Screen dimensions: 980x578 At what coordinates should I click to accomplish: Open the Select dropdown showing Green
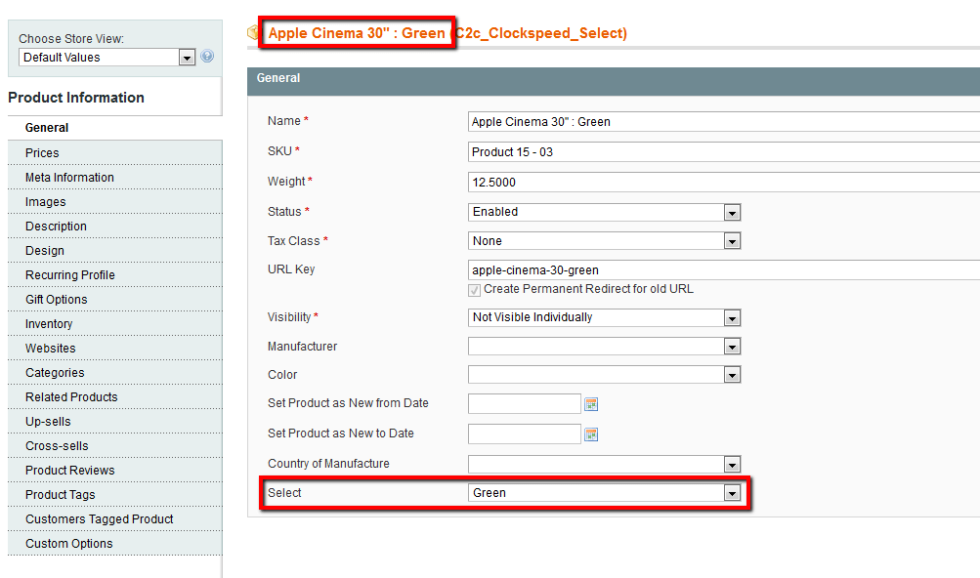click(605, 493)
